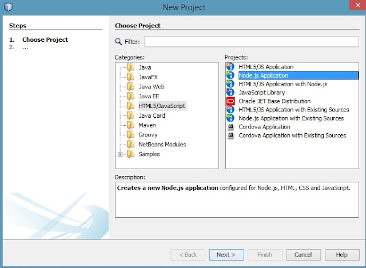Click the NetBeans Modules folder icon
This screenshot has height=268, width=366.
pos(130,145)
